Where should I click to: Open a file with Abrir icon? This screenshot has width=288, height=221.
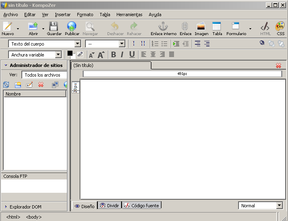tap(33, 28)
